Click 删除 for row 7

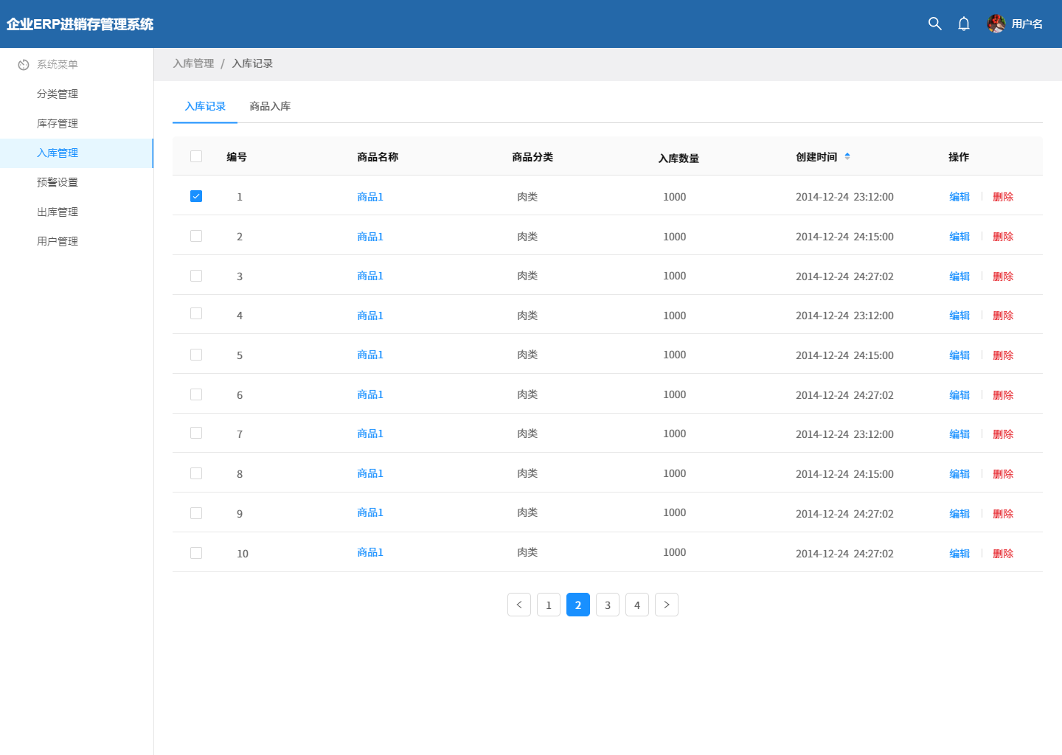pyautogui.click(x=1003, y=434)
